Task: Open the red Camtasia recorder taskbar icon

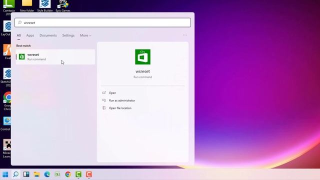Action: pyautogui.click(x=89, y=174)
